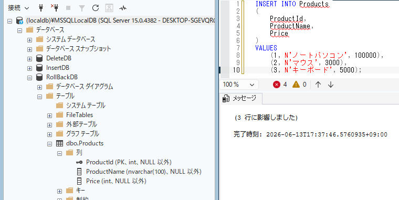Go to previous issue with up arrow
Viewport: 399px width, 200px height.
[x=318, y=85]
